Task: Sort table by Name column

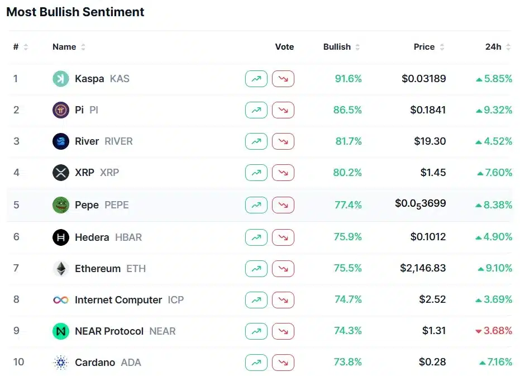Action: 69,47
